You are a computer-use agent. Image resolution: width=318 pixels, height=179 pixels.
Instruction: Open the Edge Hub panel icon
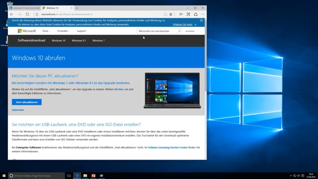181,14
